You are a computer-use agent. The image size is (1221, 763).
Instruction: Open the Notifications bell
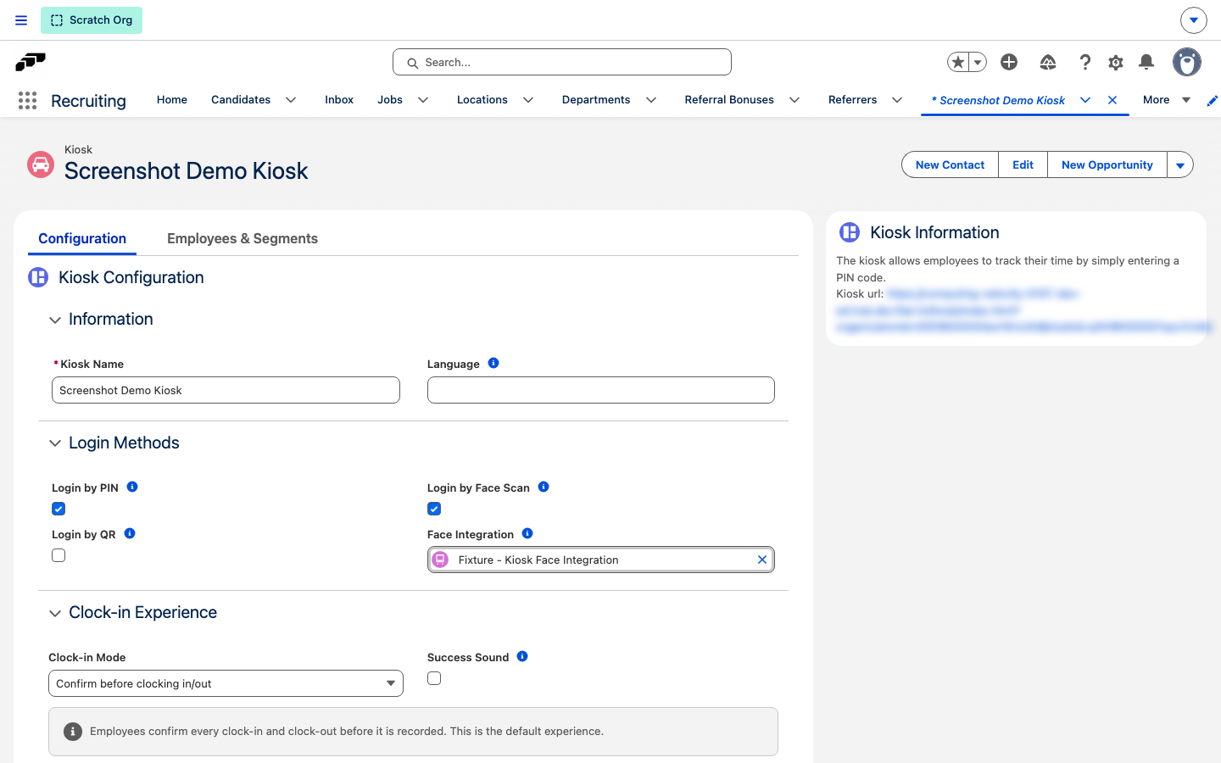pos(1146,62)
